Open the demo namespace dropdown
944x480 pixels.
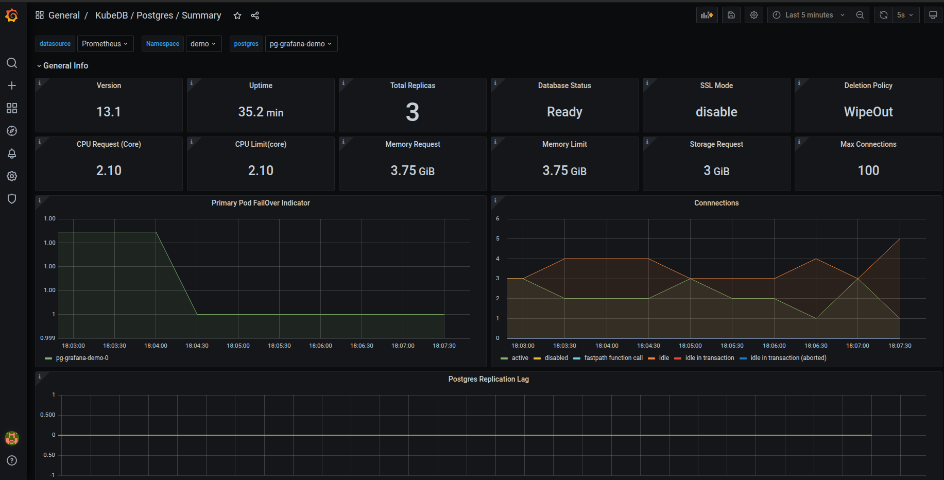point(203,44)
